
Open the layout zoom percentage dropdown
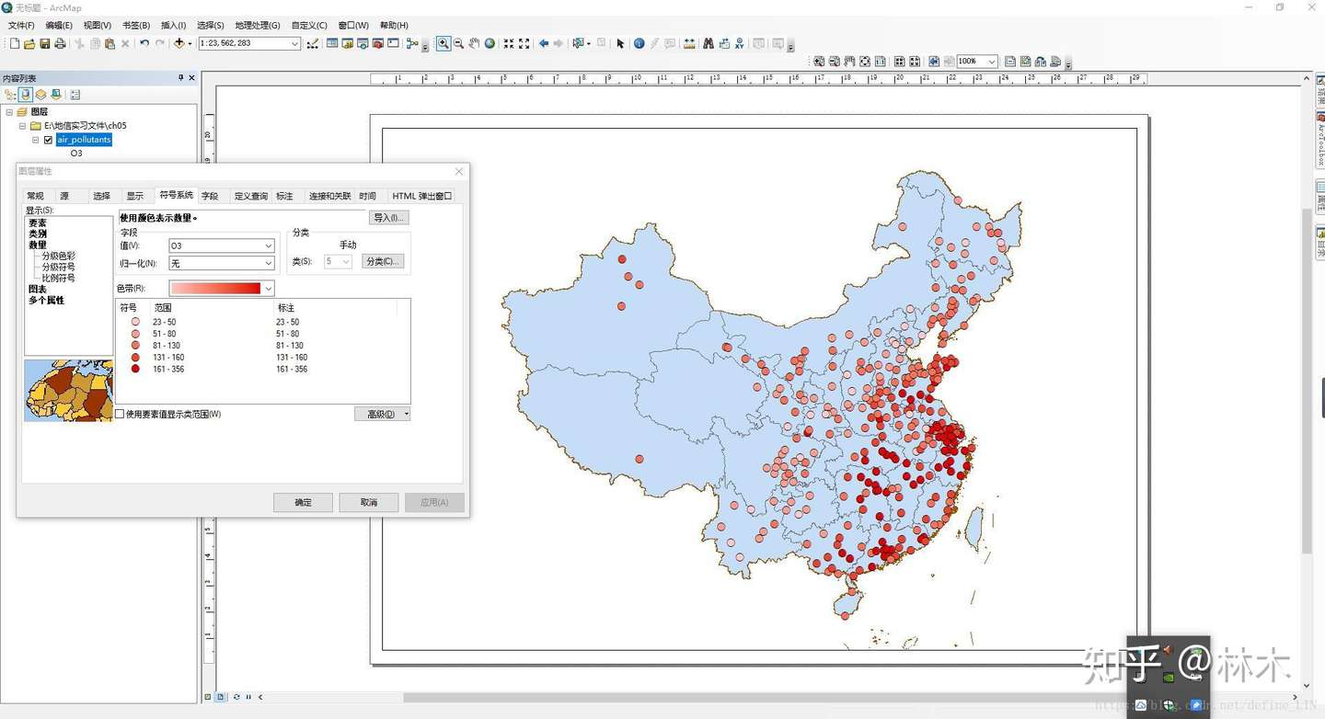(x=992, y=62)
